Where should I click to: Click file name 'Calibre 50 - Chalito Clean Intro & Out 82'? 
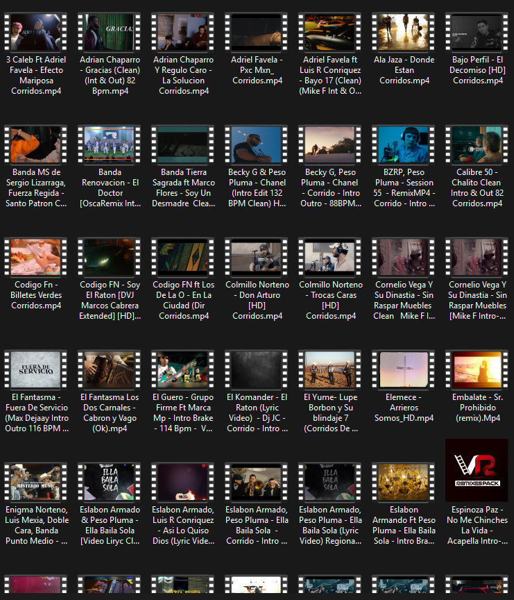point(477,188)
